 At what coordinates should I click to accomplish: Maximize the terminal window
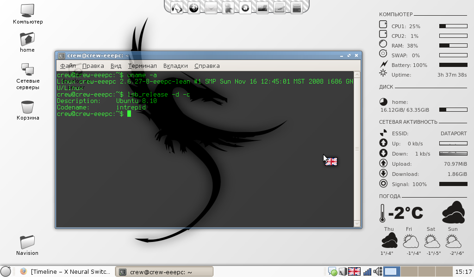tap(349, 56)
